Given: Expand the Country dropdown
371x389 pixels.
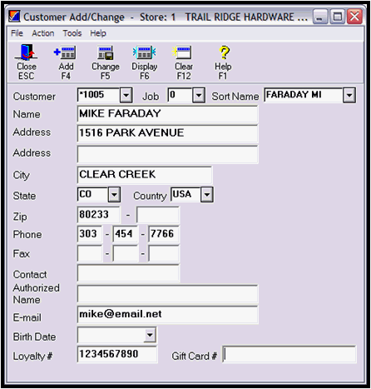Looking at the screenshot, I should [x=207, y=194].
